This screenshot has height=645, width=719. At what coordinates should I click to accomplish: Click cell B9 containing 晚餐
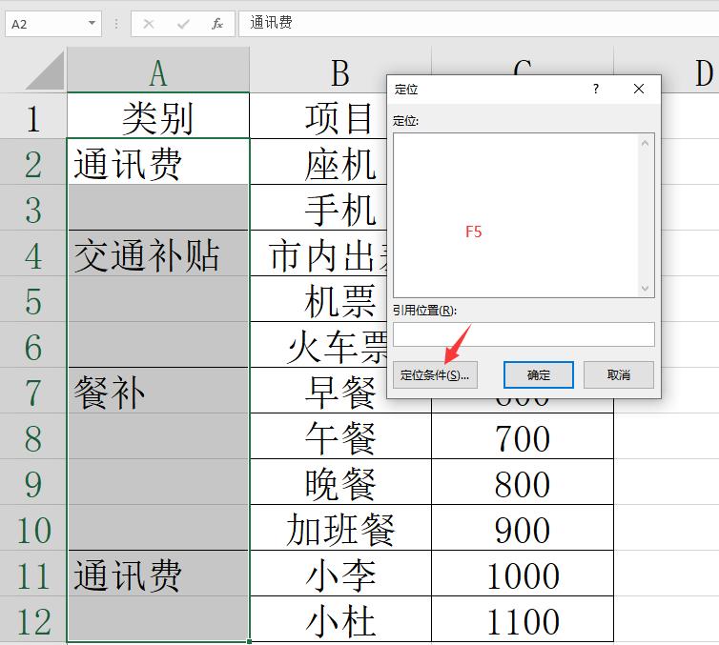click(340, 482)
